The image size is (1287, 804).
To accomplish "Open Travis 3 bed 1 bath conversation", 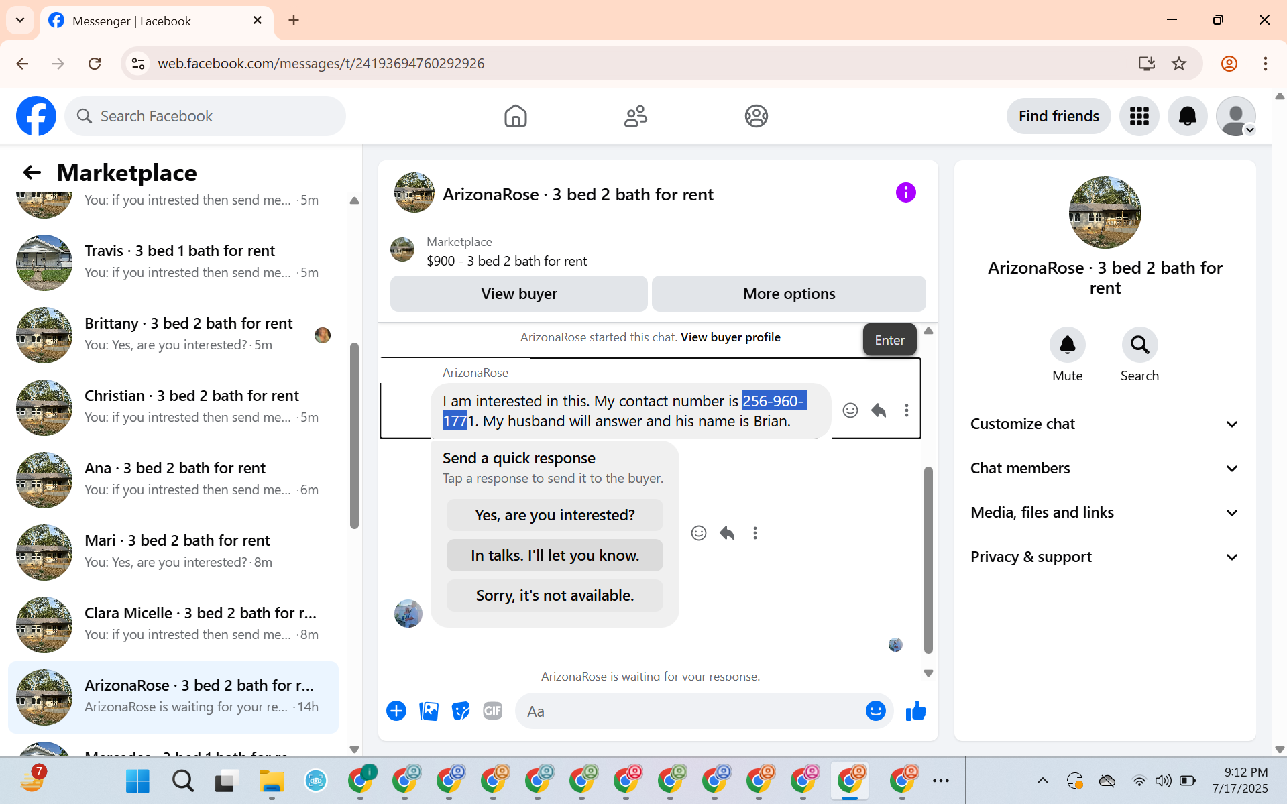I will click(173, 262).
